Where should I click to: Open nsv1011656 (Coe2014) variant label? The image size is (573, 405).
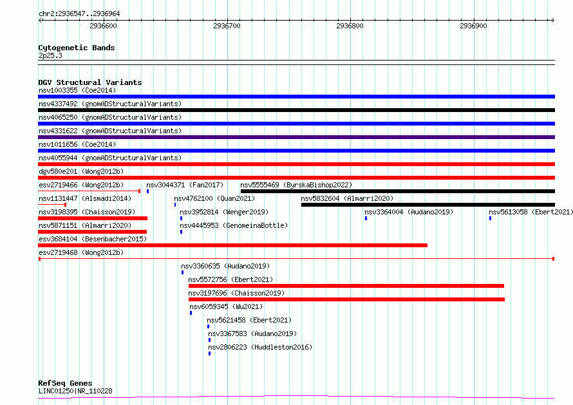click(77, 144)
